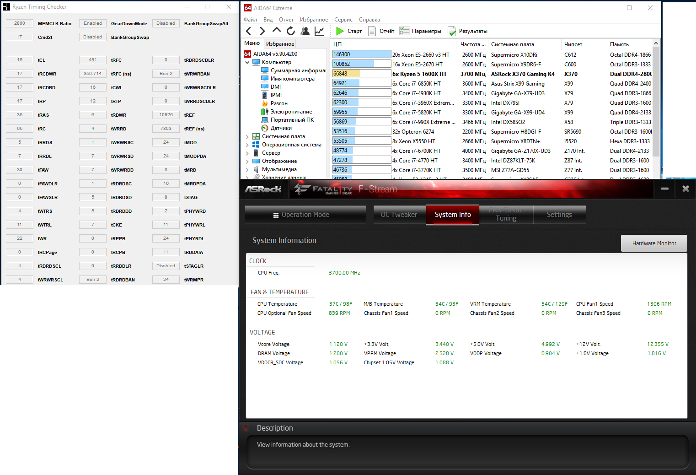Open the OC Tweaker tab in F-Stream
The width and height of the screenshot is (696, 475).
click(399, 215)
